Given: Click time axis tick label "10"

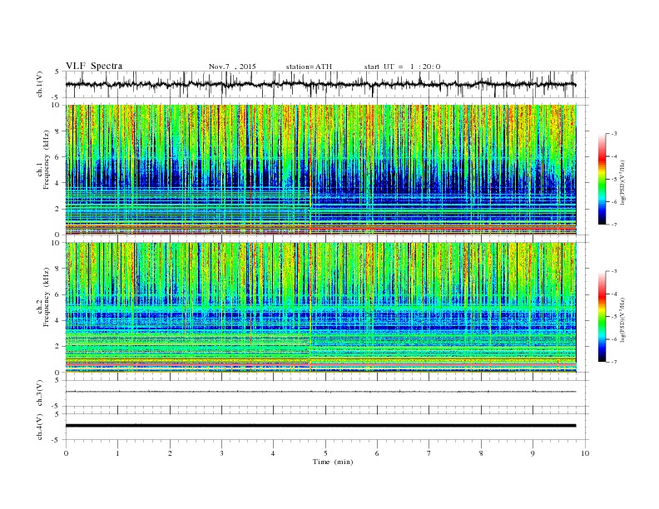Looking at the screenshot, I should [x=585, y=453].
